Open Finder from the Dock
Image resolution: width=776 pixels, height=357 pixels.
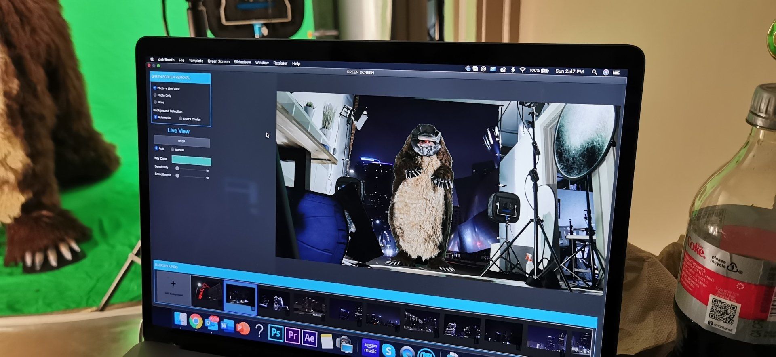pos(180,319)
